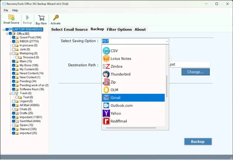Click the Email Source toolbar icon

(11, 17)
